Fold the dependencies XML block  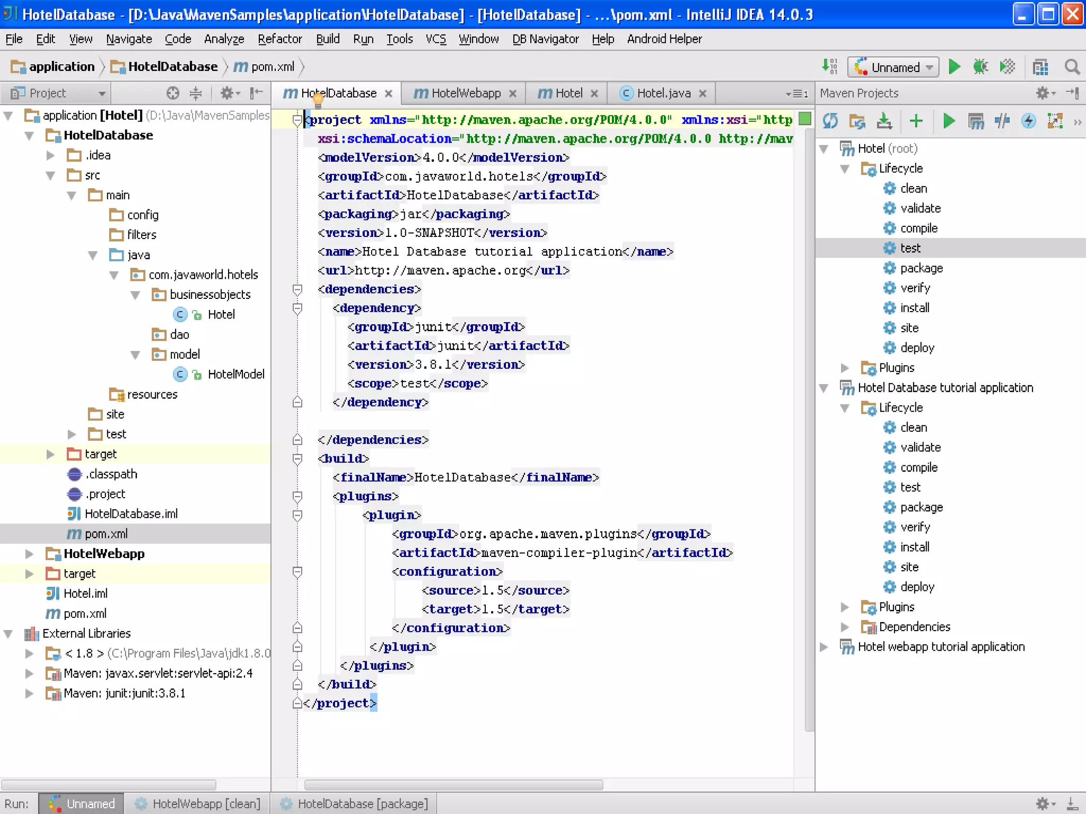[297, 289]
